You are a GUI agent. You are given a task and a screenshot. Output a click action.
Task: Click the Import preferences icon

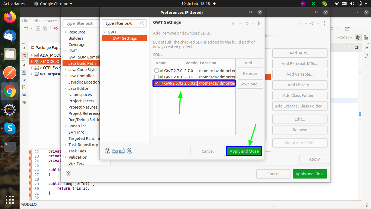click(115, 151)
